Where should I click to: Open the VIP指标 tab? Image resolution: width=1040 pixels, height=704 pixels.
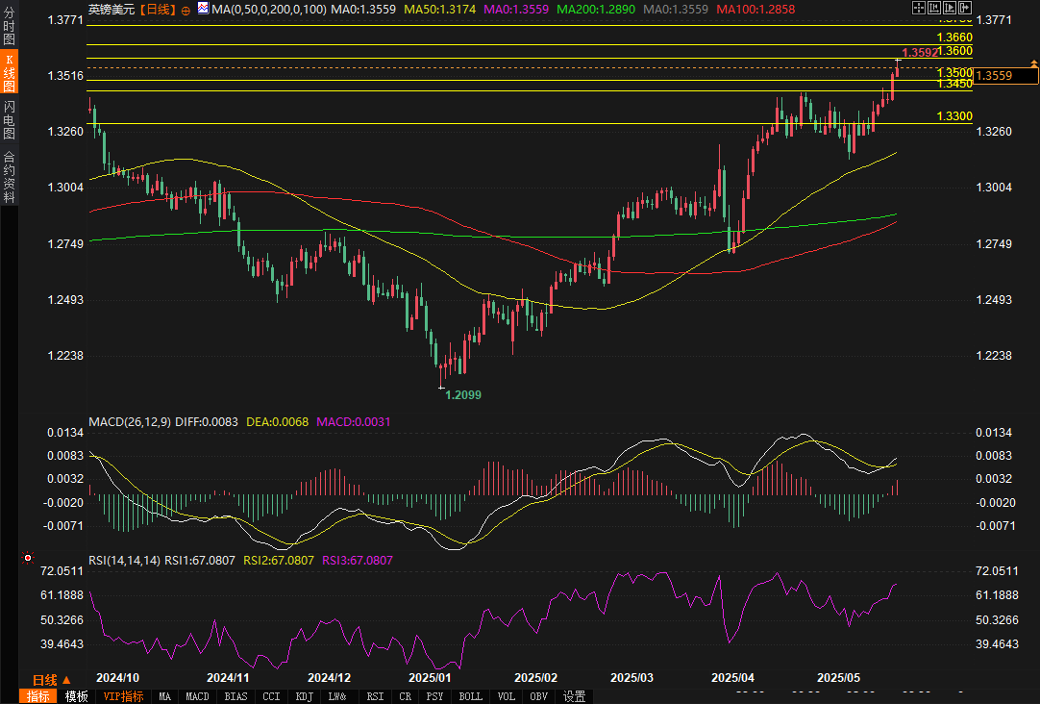click(123, 696)
